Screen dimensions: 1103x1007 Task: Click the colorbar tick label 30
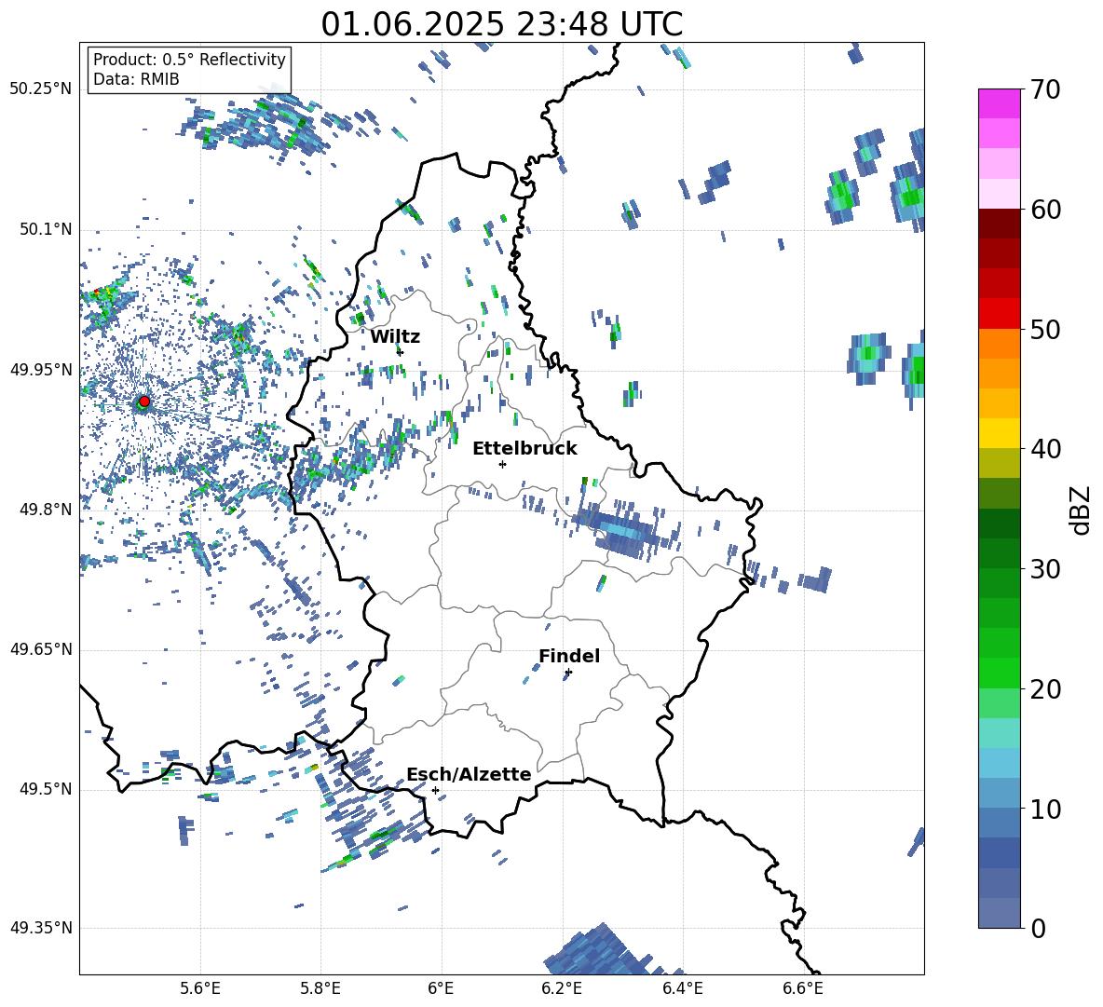click(x=1045, y=569)
